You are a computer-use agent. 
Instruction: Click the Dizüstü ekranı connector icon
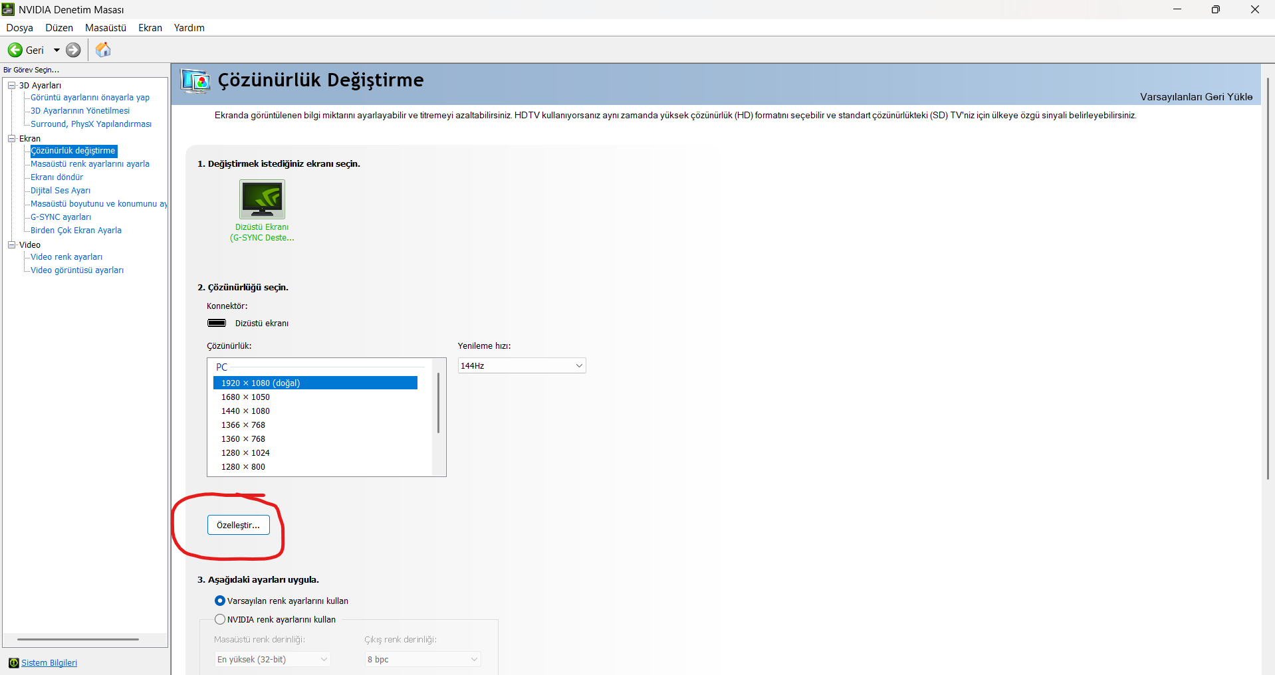[x=217, y=323]
